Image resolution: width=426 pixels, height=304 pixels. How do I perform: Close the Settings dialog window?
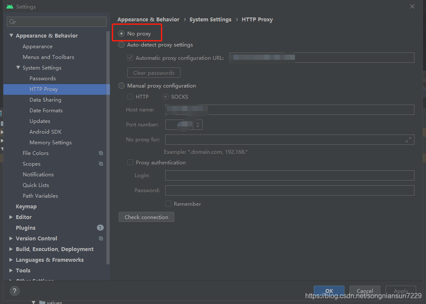[x=412, y=6]
